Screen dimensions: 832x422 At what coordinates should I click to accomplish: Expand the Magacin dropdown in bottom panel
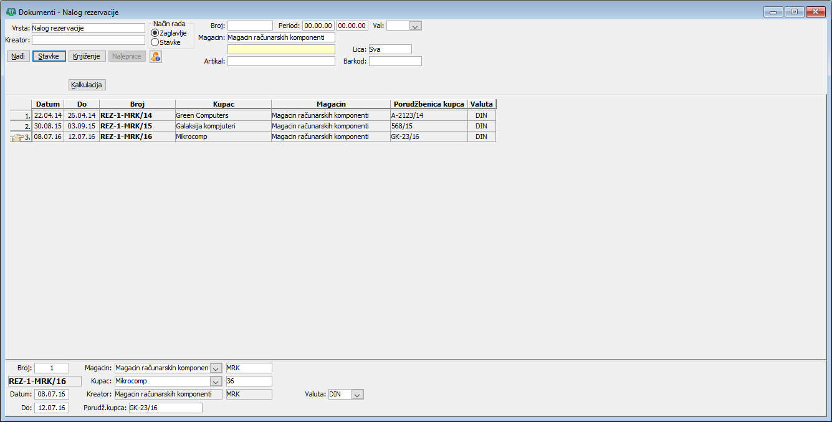coord(216,368)
